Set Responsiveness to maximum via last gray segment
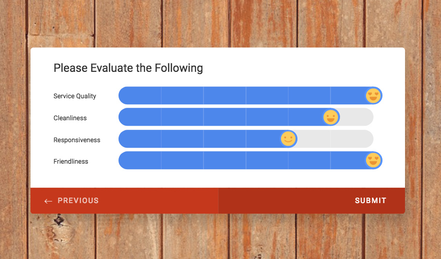The width and height of the screenshot is (441, 259). pos(352,139)
